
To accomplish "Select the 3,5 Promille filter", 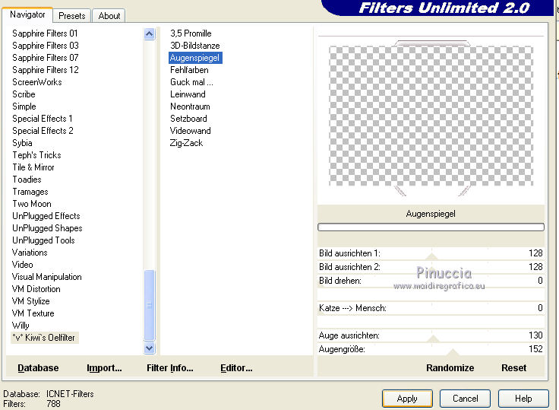I will click(191, 33).
